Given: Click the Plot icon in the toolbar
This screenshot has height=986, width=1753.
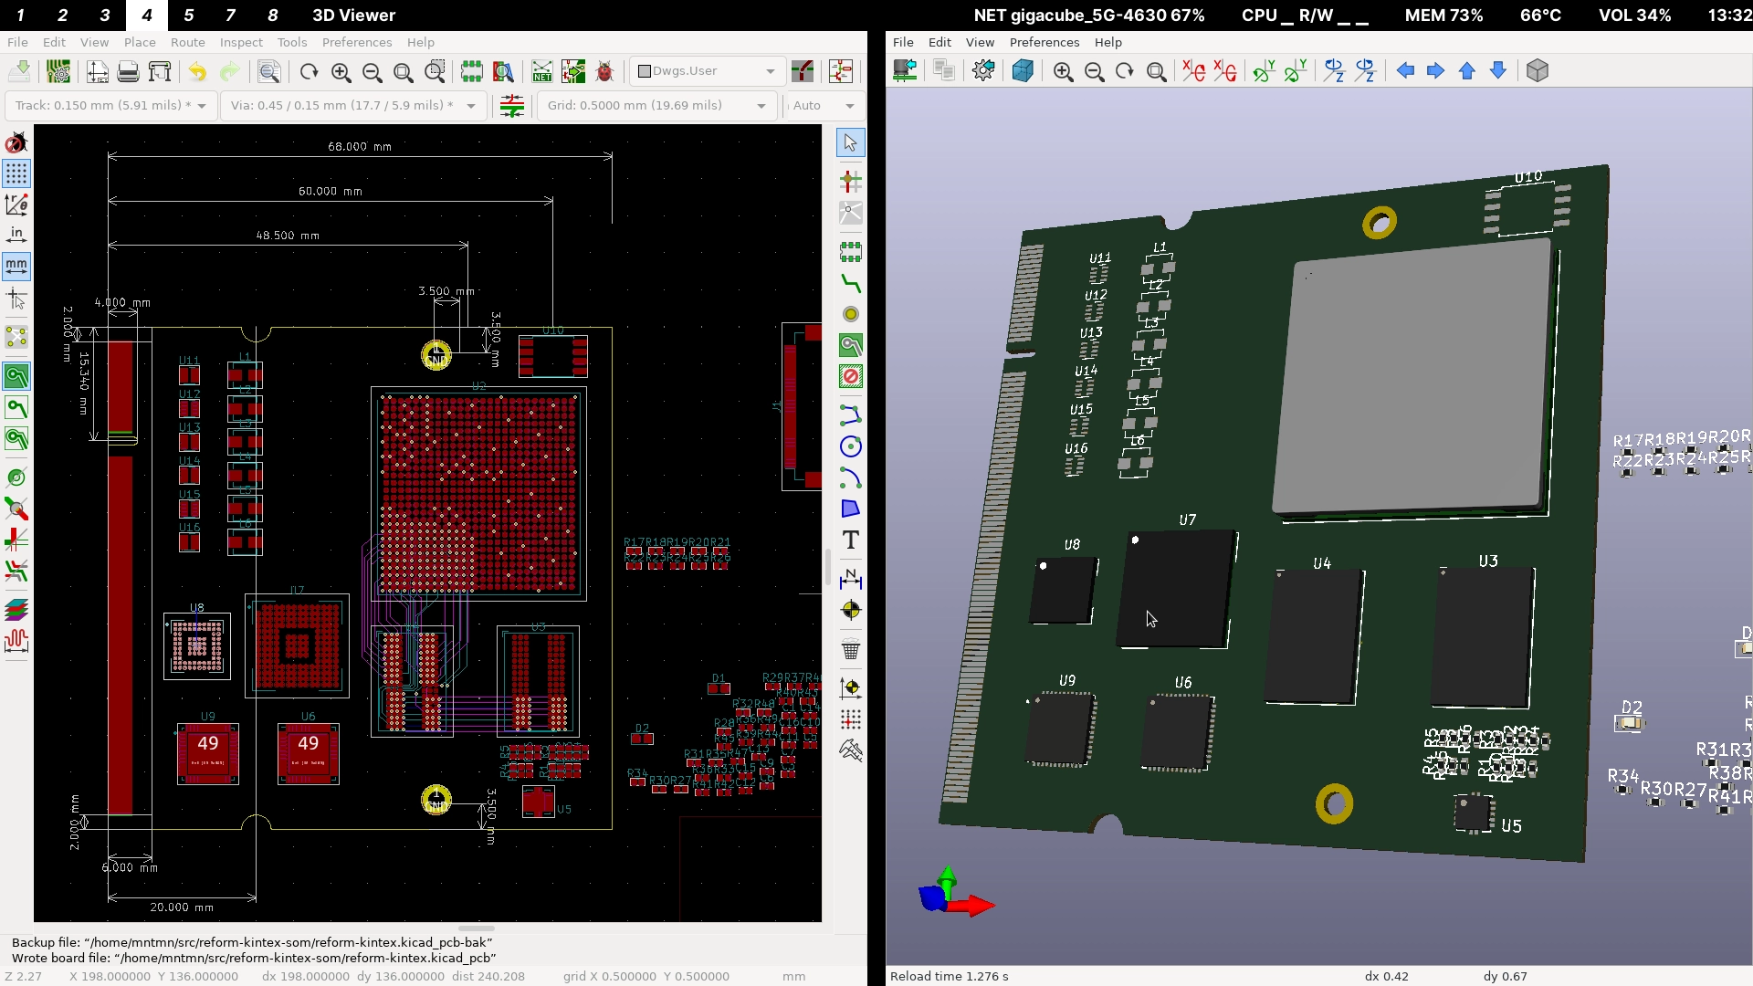Looking at the screenshot, I should pos(160,71).
